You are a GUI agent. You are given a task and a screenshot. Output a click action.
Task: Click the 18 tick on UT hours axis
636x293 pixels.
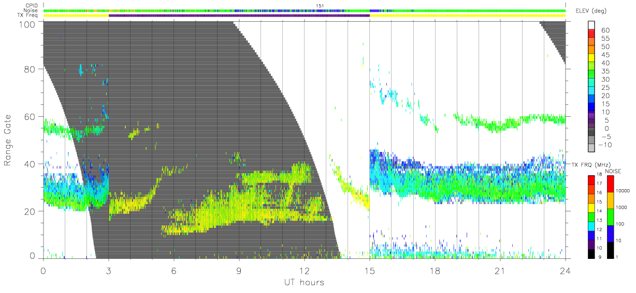(435, 271)
